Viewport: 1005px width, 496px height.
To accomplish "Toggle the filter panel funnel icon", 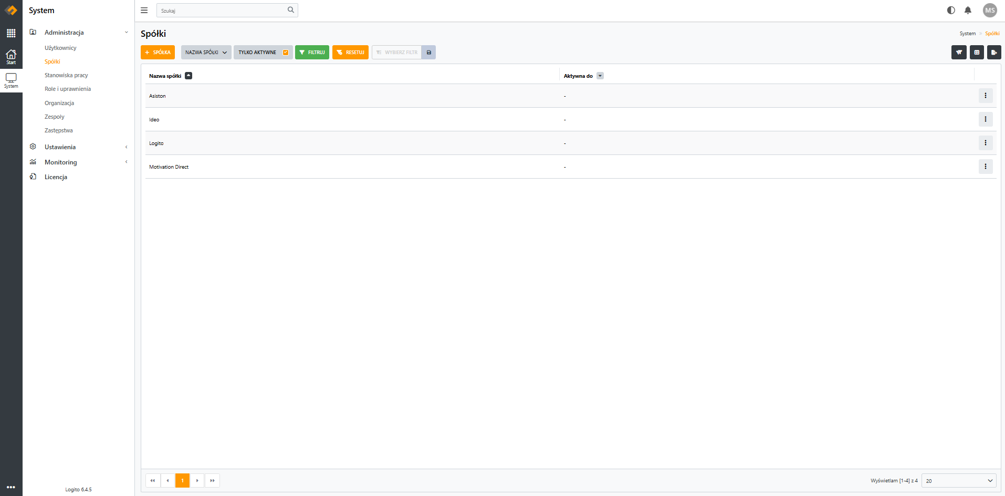I will point(959,52).
